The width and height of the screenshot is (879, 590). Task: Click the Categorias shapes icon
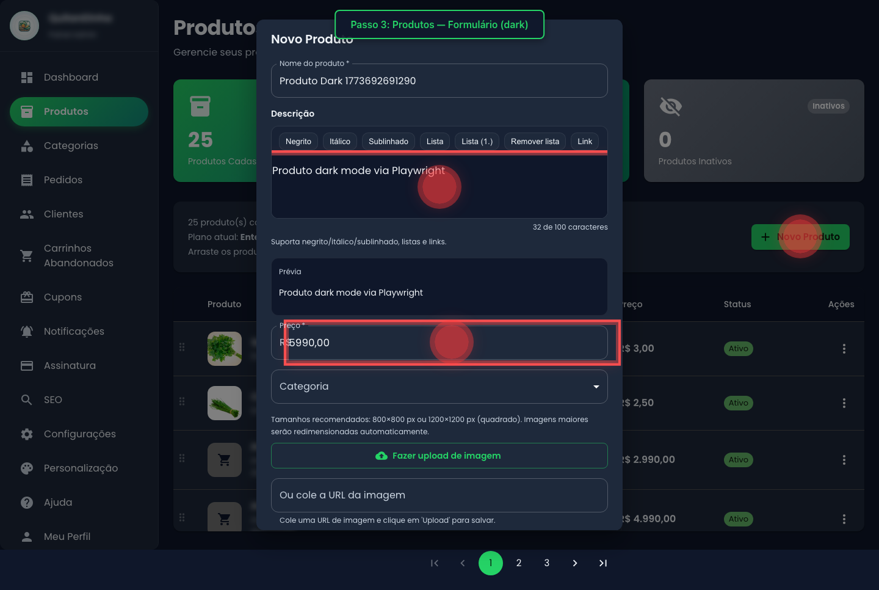(27, 146)
